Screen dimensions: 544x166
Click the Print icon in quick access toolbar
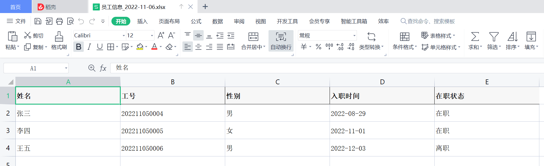click(59, 21)
